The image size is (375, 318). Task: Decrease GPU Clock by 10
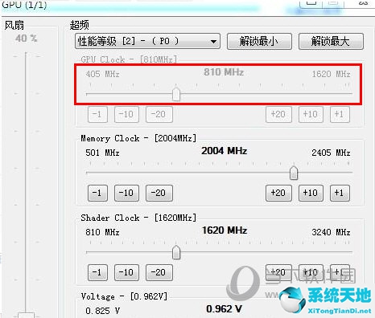tap(126, 114)
